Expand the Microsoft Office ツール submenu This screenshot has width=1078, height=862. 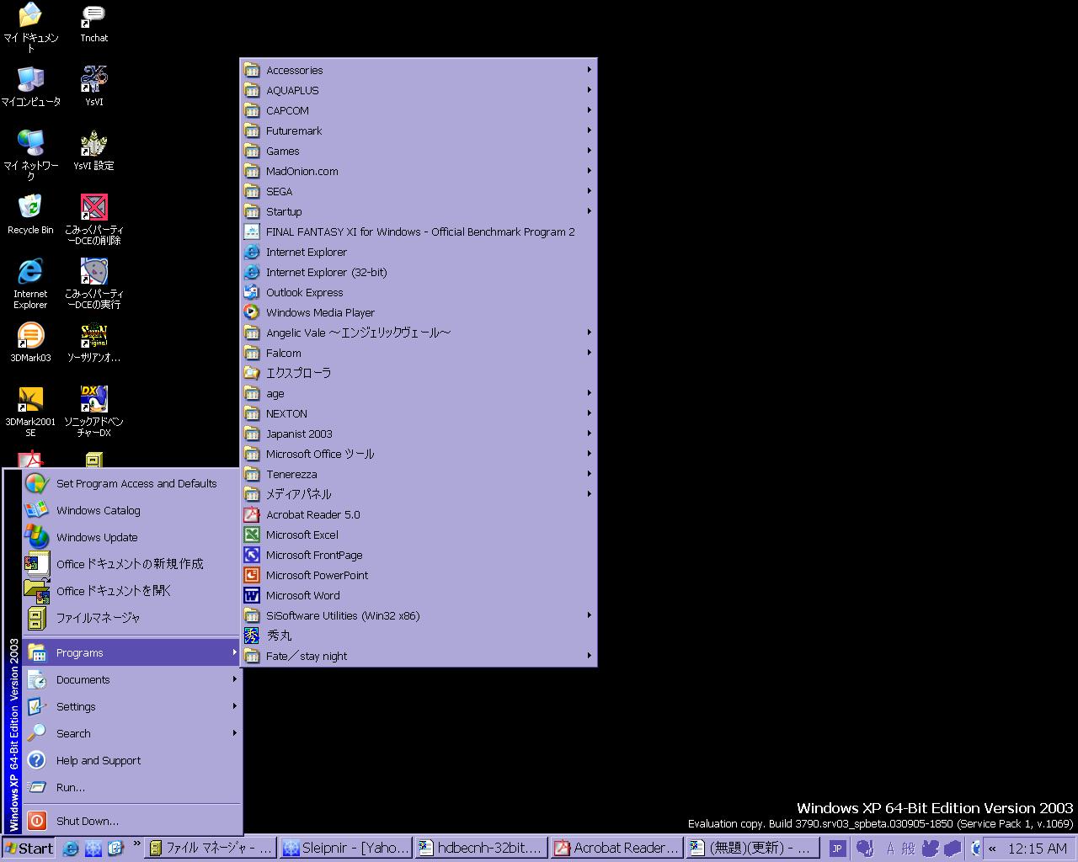(419, 454)
